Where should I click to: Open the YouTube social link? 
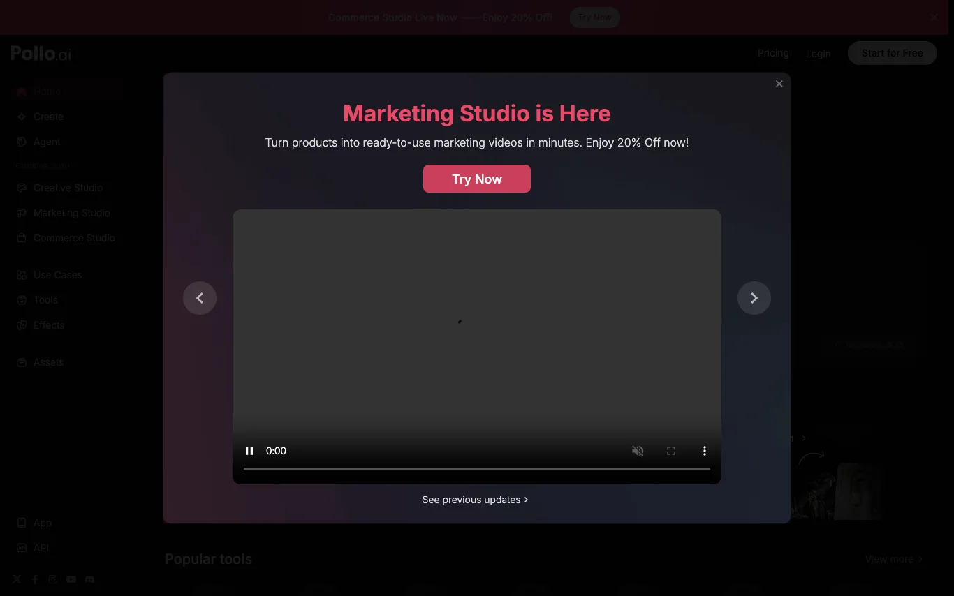pos(71,579)
